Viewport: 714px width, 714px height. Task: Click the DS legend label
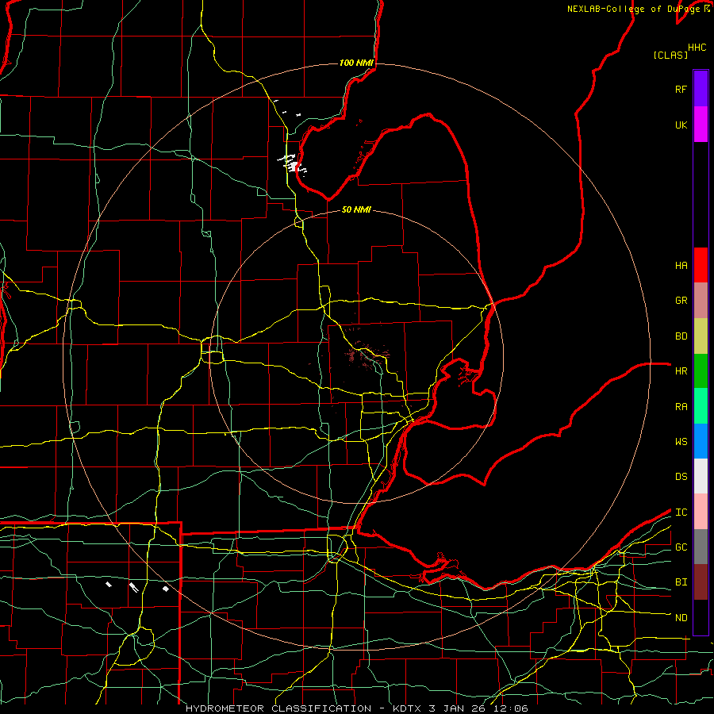(x=681, y=476)
